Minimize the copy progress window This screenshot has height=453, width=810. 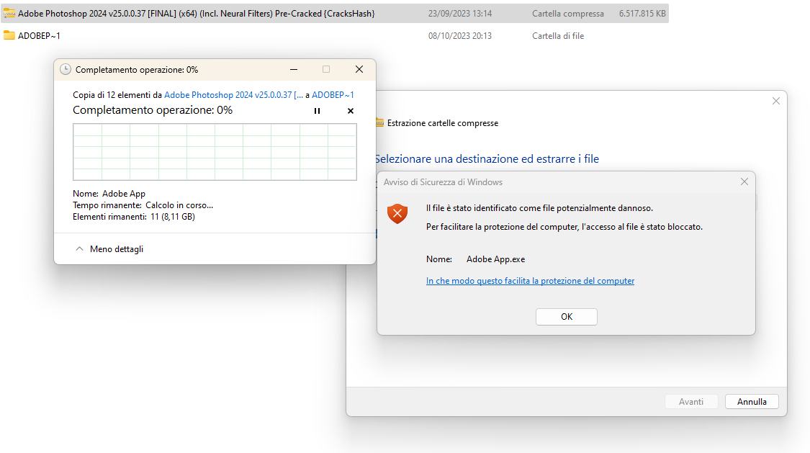coord(294,69)
